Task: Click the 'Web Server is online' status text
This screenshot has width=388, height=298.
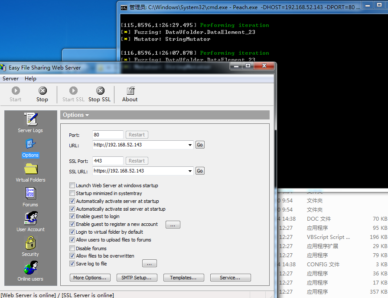Action: click(x=28, y=295)
